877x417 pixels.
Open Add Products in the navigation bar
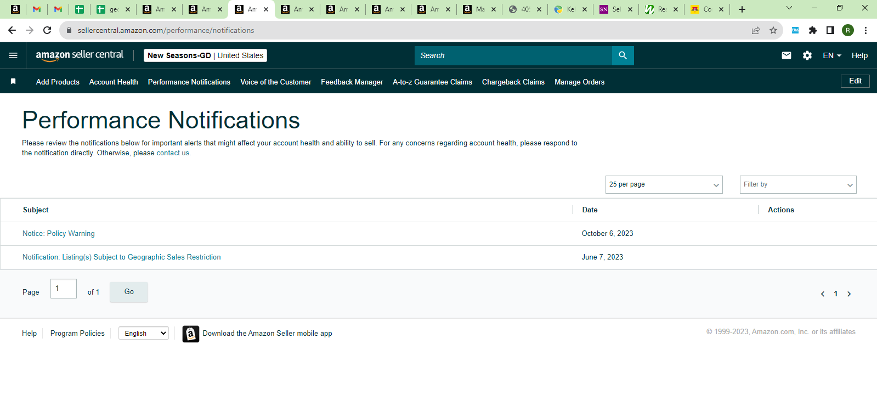58,82
